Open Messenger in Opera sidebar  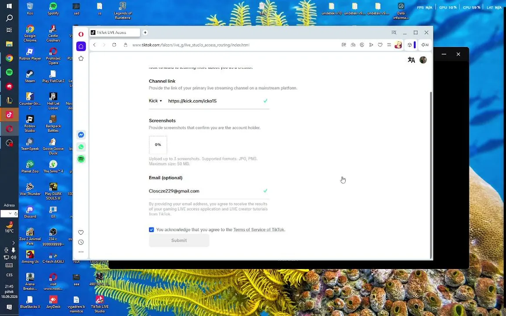[81, 135]
